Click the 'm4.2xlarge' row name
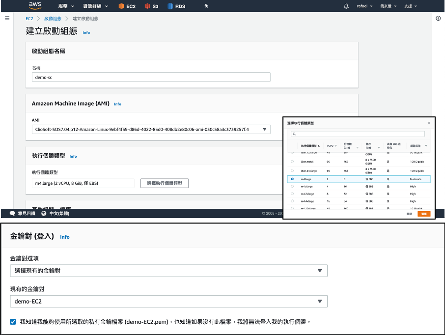This screenshot has width=445, height=335. 307,194
